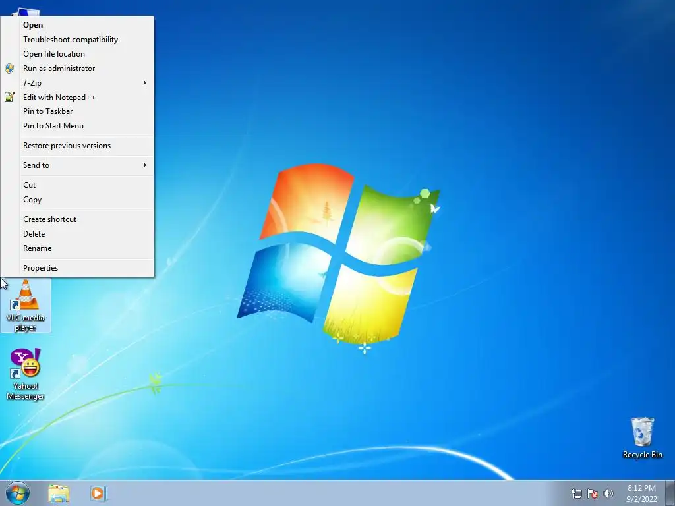Expand the Send to submenu

[x=77, y=165]
